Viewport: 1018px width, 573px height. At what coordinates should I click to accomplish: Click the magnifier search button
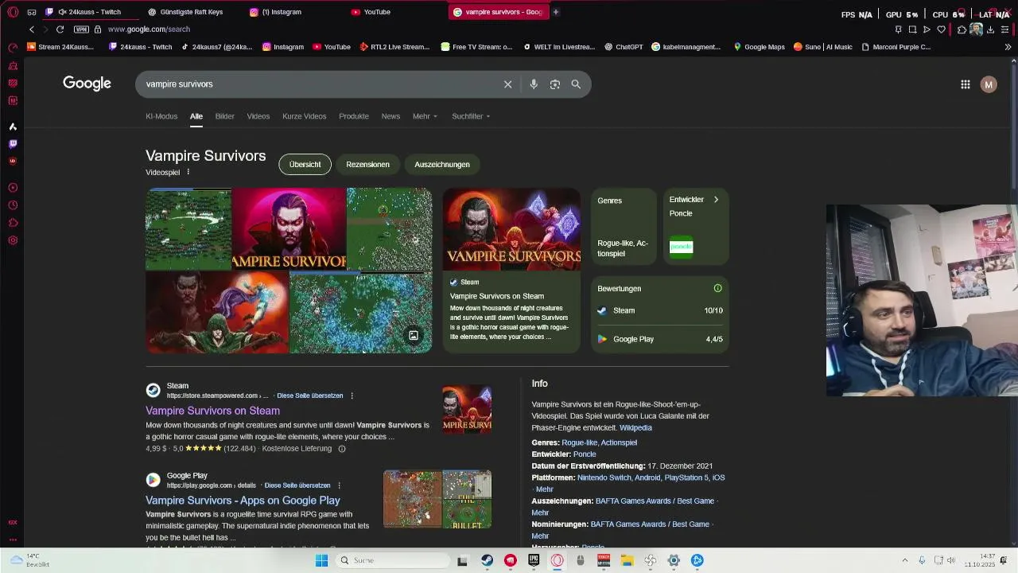click(x=576, y=84)
